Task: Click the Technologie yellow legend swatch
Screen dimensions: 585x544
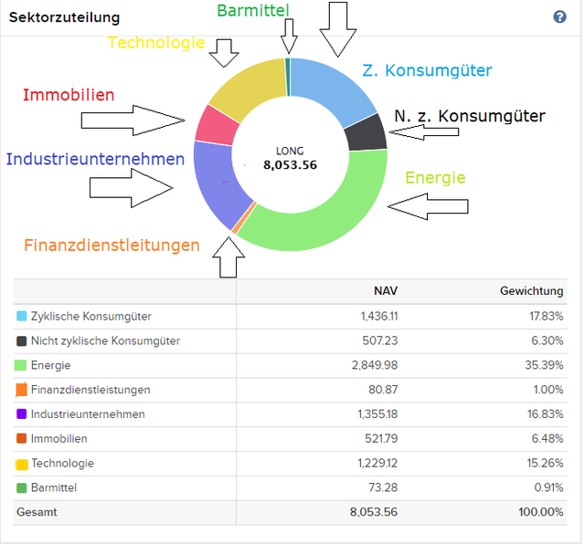Action: click(22, 465)
